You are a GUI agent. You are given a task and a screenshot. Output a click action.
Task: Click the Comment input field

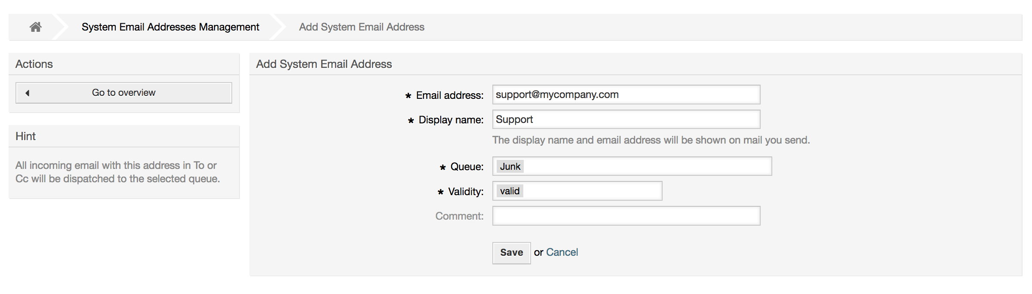626,215
